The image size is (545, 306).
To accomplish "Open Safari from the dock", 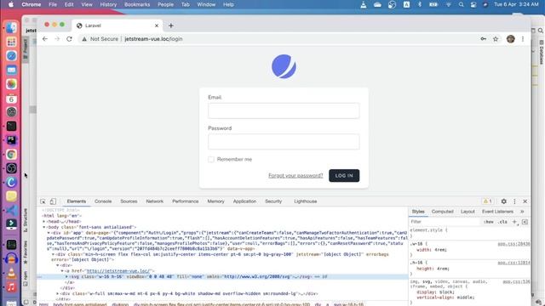I will click(11, 56).
